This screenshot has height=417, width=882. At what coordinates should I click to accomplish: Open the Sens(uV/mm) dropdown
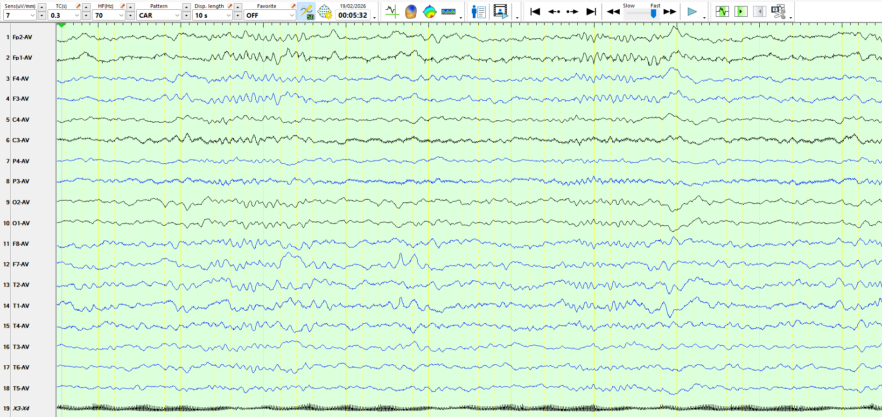(20, 15)
